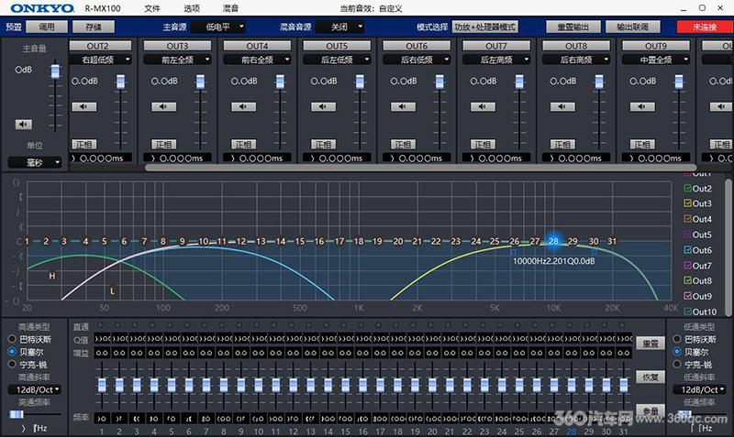This screenshot has width=734, height=437.
Task: Open the 低通斜率 12dB/Oct dropdown
Action: click(699, 389)
